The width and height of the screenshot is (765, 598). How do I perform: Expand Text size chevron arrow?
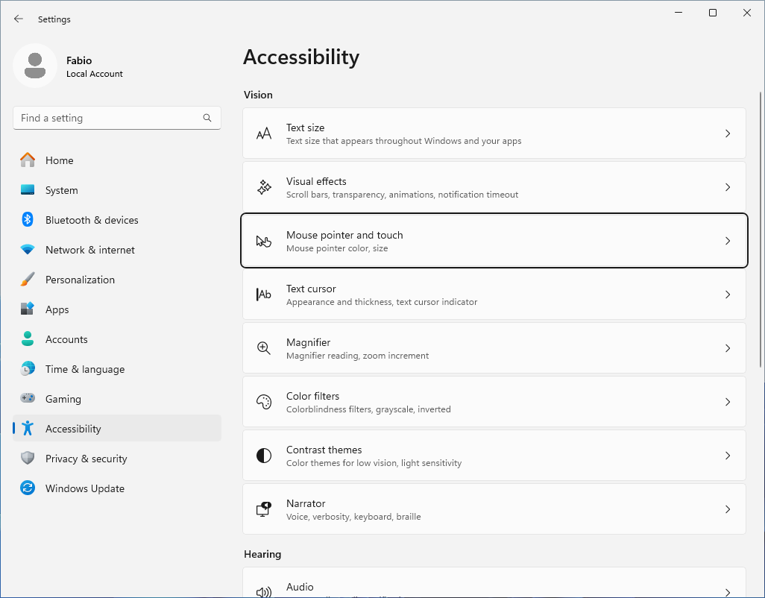click(x=728, y=133)
